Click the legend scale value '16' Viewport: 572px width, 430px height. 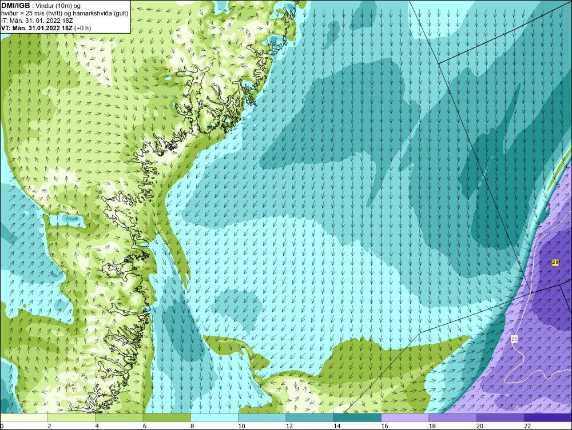point(384,427)
